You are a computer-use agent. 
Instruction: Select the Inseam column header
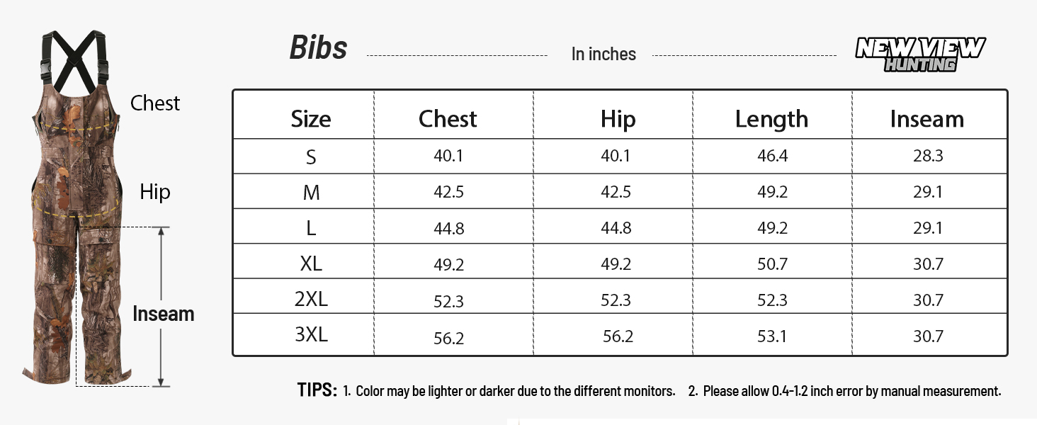927,119
